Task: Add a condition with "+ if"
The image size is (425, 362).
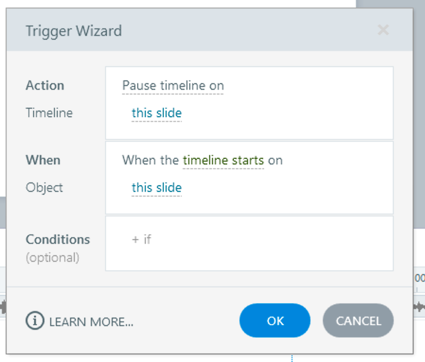Action: tap(141, 239)
